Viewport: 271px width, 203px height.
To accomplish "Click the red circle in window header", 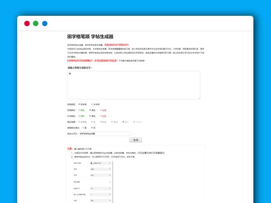I will (x=27, y=23).
